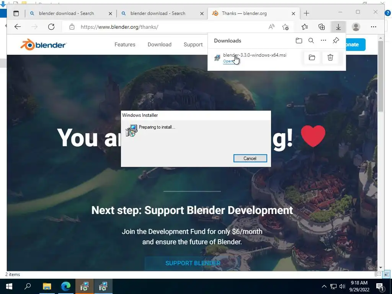Close the Thanks — blender.org tab
The width and height of the screenshot is (392, 294).
pos(294,13)
